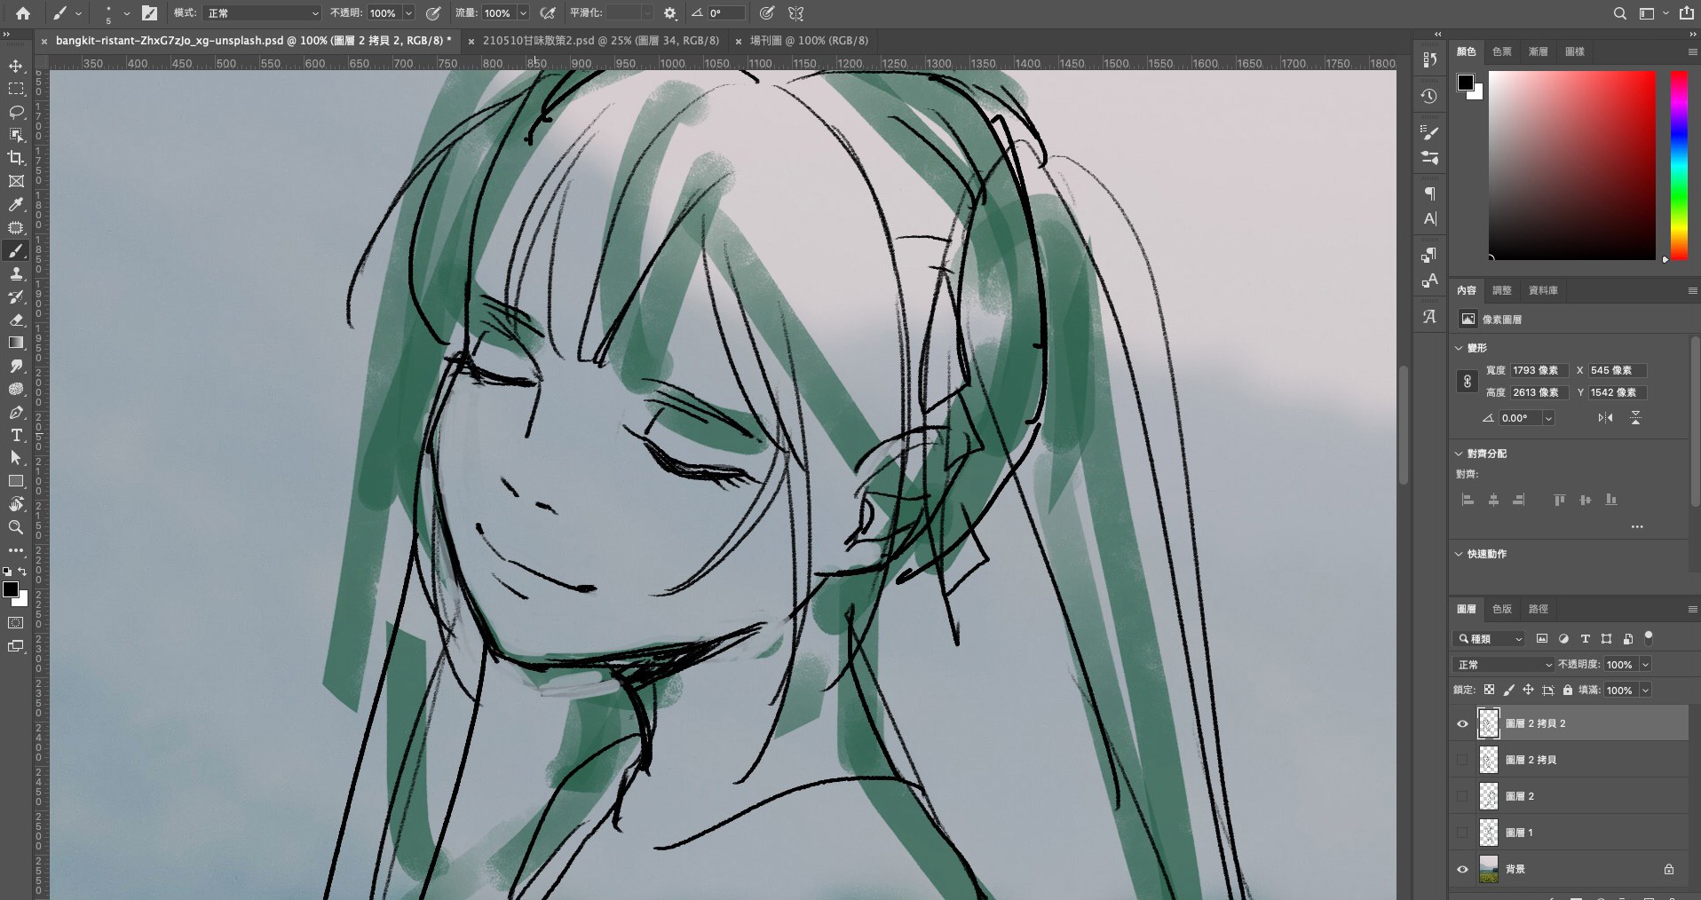The width and height of the screenshot is (1701, 900).
Task: Collapse the 快速動作 section
Action: point(1459,554)
